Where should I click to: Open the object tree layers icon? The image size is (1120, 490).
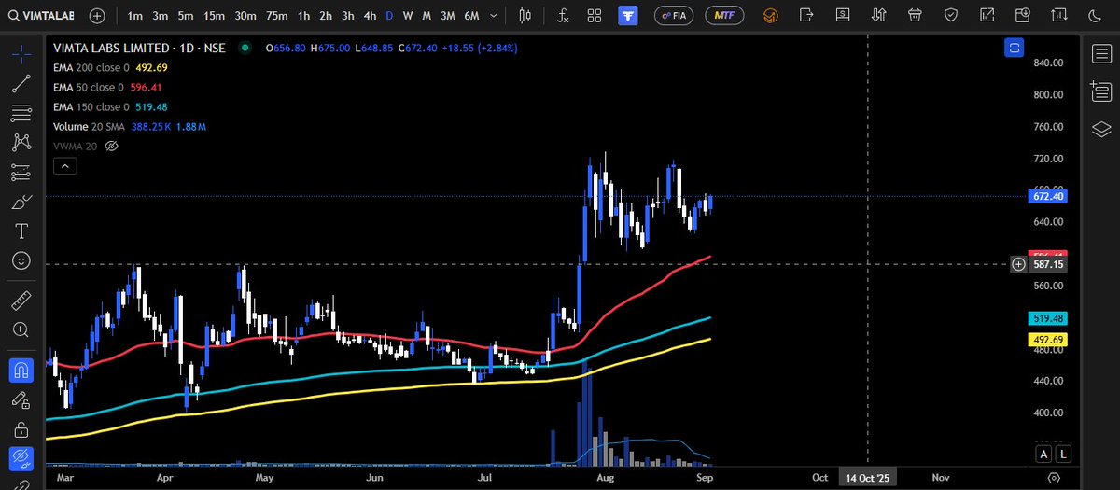click(1101, 128)
